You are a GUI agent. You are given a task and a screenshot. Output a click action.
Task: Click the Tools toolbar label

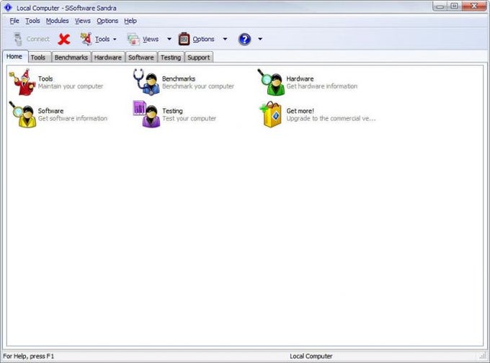[x=102, y=39]
